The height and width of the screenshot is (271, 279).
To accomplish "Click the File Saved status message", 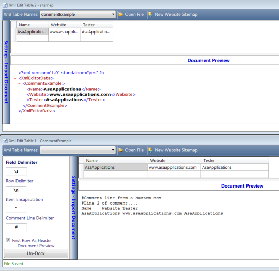I will click(13, 264).
